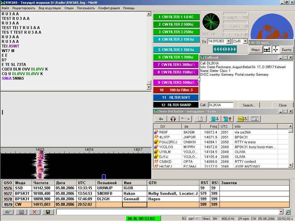
Task: Click the Morse key icon in CW speed panel
Action: pos(267,50)
